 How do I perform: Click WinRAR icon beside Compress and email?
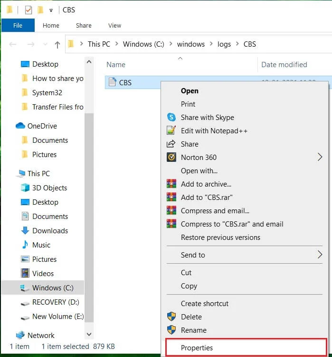click(171, 210)
